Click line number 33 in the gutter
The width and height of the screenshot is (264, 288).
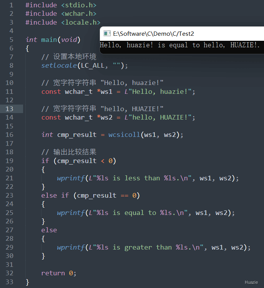tap(9, 282)
